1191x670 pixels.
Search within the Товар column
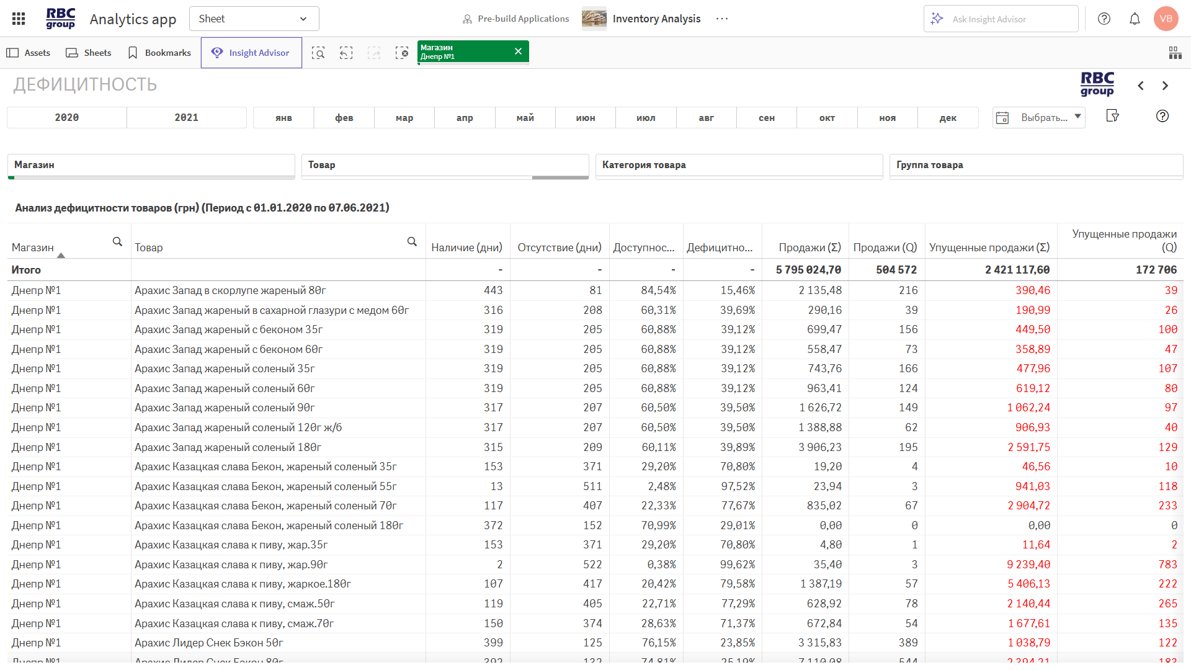click(412, 241)
